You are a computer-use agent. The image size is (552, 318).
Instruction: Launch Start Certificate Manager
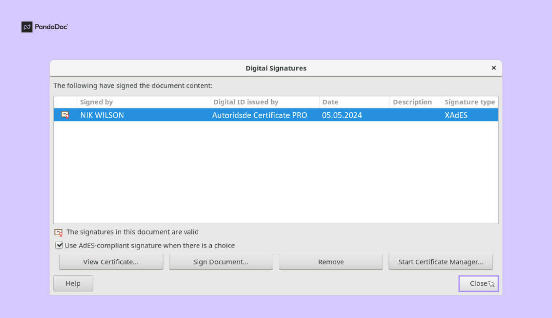[441, 262]
